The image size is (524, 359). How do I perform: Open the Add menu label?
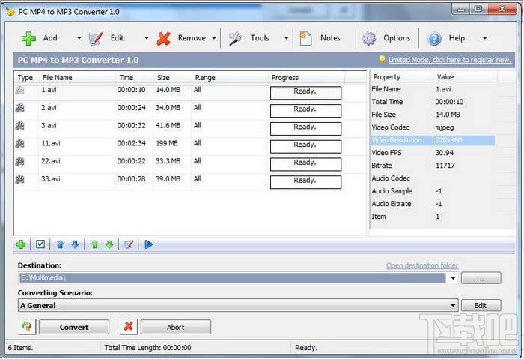(50, 38)
